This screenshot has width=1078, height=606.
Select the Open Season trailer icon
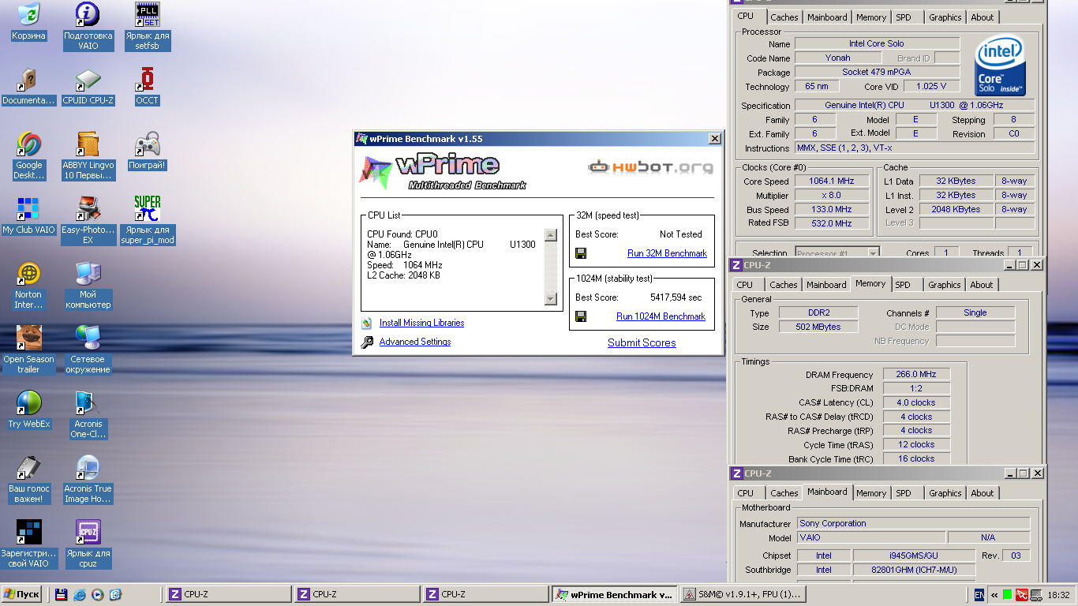click(x=28, y=338)
